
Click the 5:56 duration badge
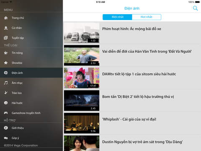click(93, 131)
